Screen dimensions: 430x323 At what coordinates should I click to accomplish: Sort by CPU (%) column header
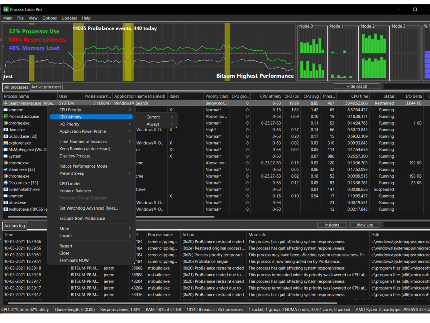point(292,96)
